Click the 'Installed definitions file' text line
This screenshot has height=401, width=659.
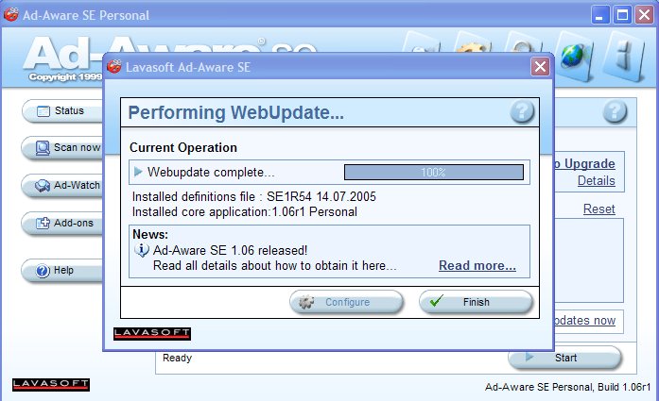[x=253, y=196]
